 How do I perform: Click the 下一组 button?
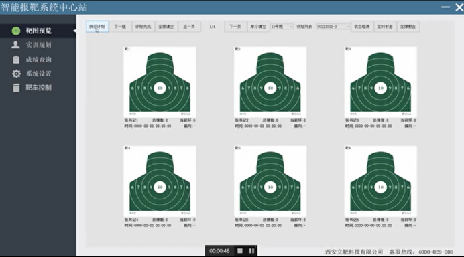tap(120, 27)
